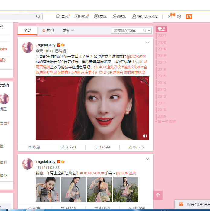The height and width of the screenshot is (211, 210).
Task: Open the third photo of seated pose
Action: coord(100,190)
